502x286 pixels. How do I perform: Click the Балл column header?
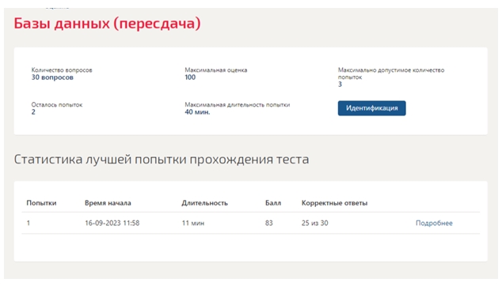coord(273,203)
